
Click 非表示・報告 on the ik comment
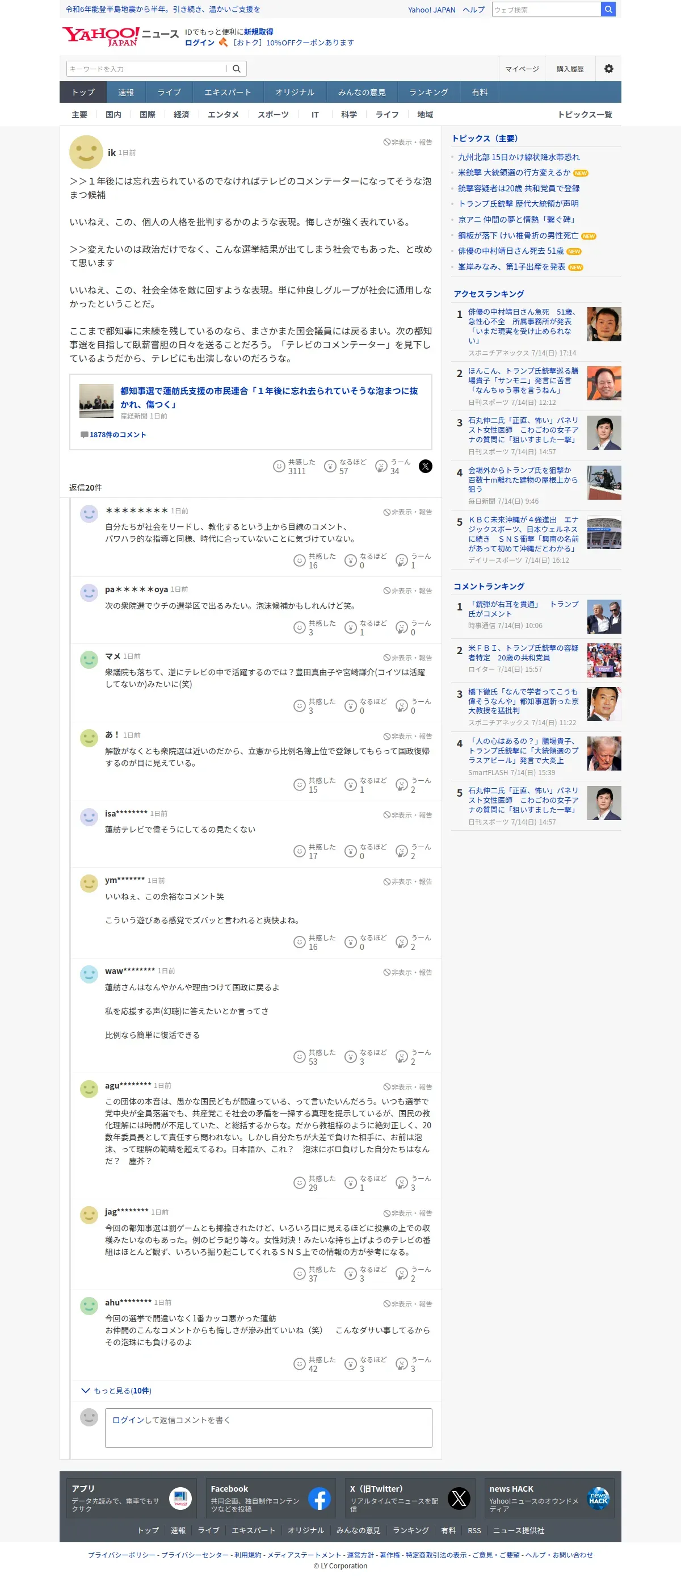click(x=407, y=142)
